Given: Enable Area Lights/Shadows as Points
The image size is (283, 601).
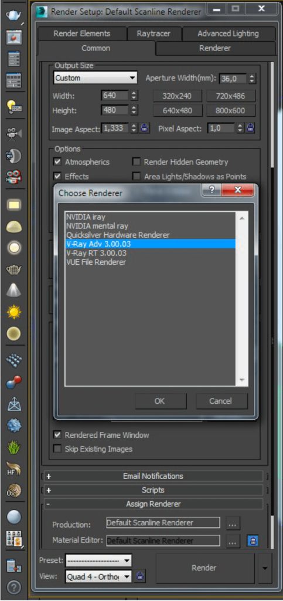Looking at the screenshot, I should 136,176.
